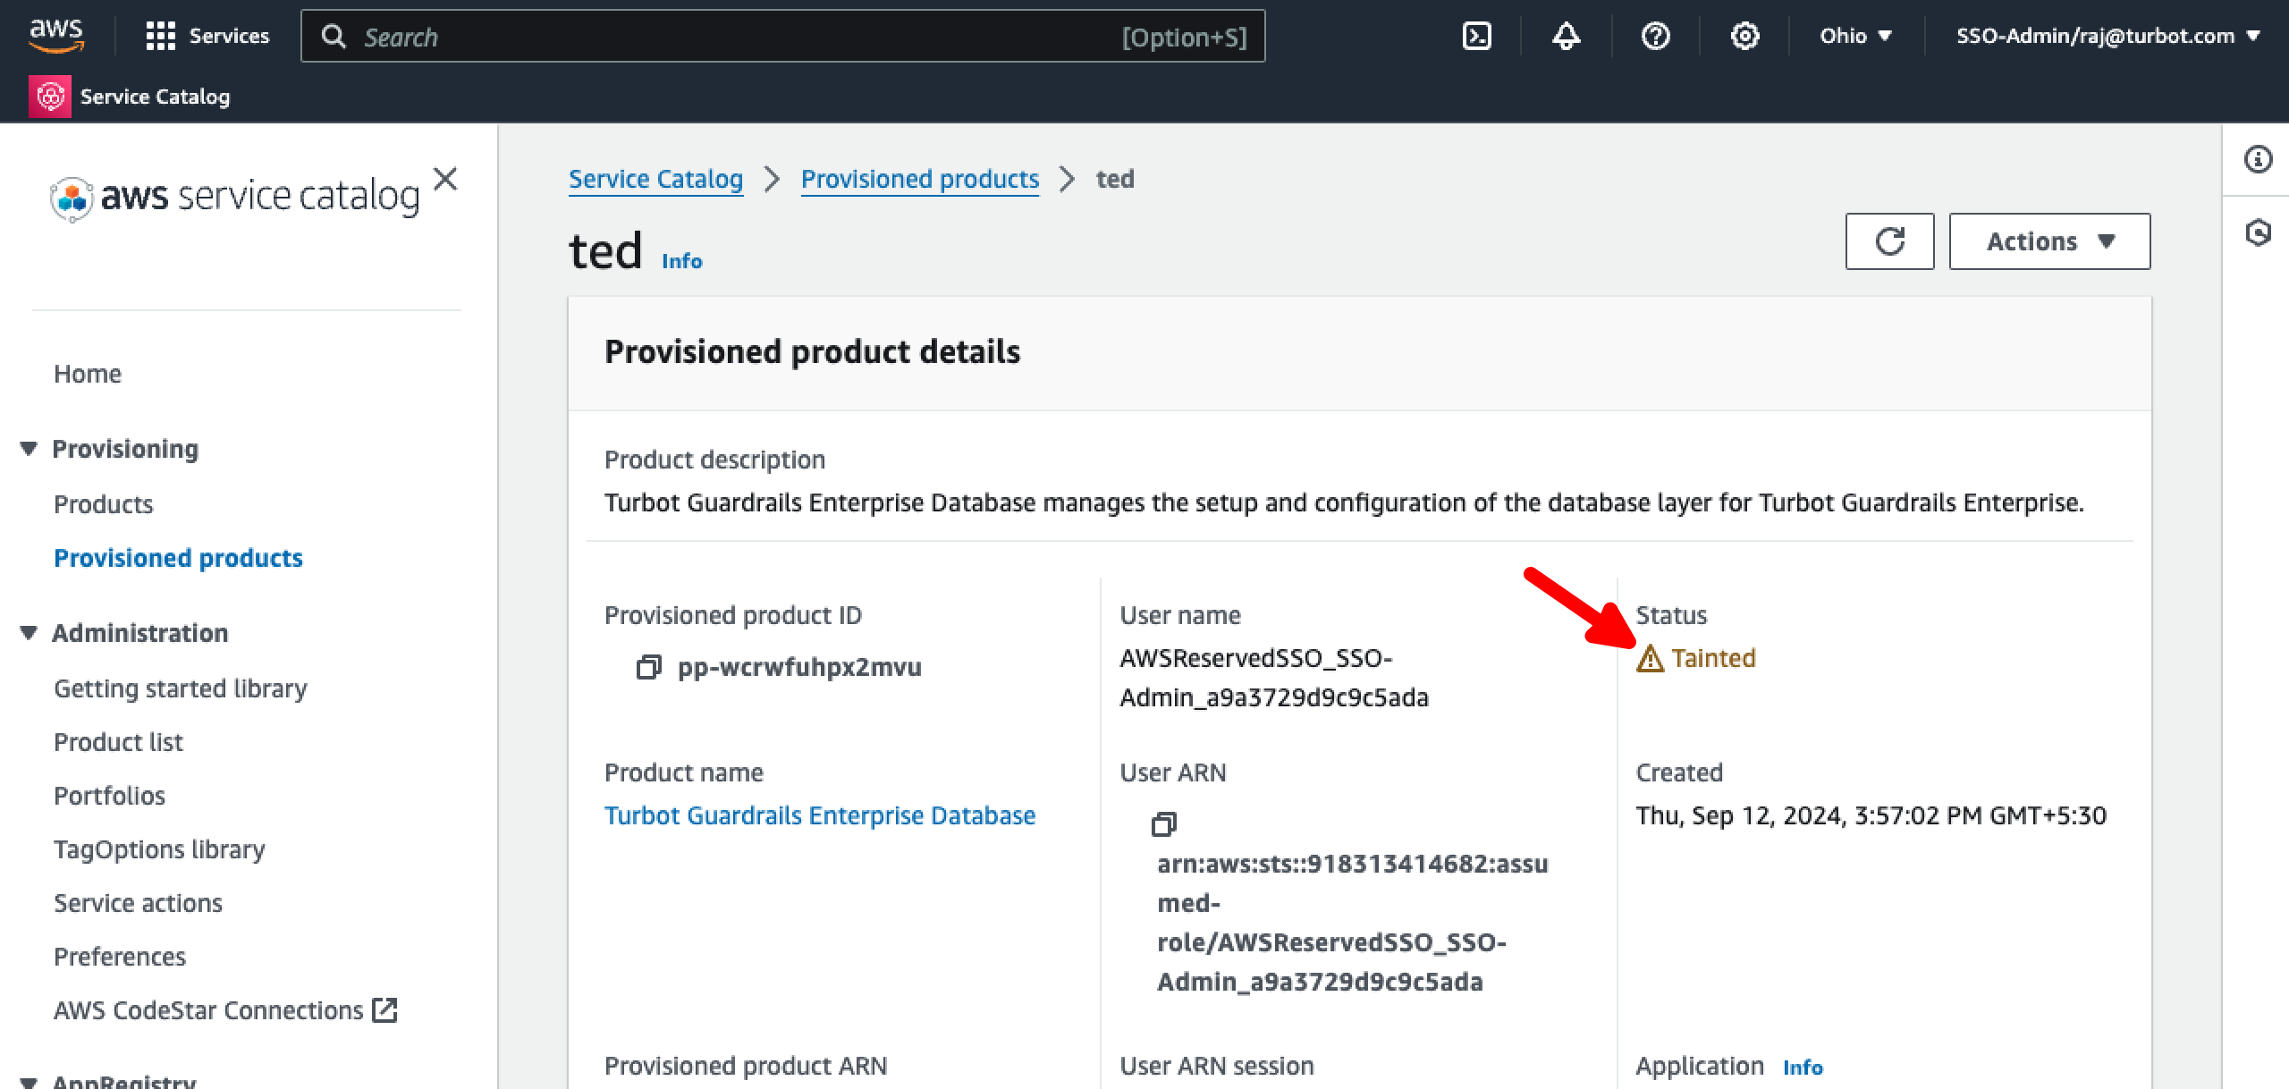Open the Services menu
Screen dimensions: 2289x1089
(x=207, y=37)
